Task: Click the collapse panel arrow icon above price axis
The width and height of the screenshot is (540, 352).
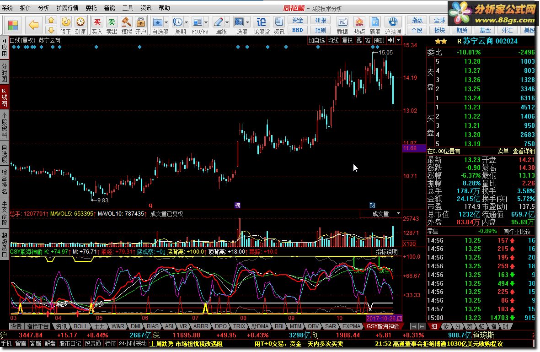Action: [390, 40]
